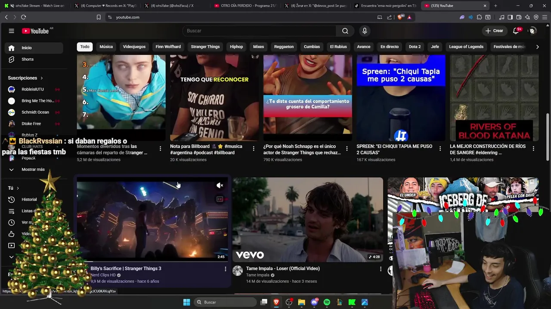Open OBS Studio from the taskbar
Image resolution: width=551 pixels, height=309 pixels.
point(289,302)
